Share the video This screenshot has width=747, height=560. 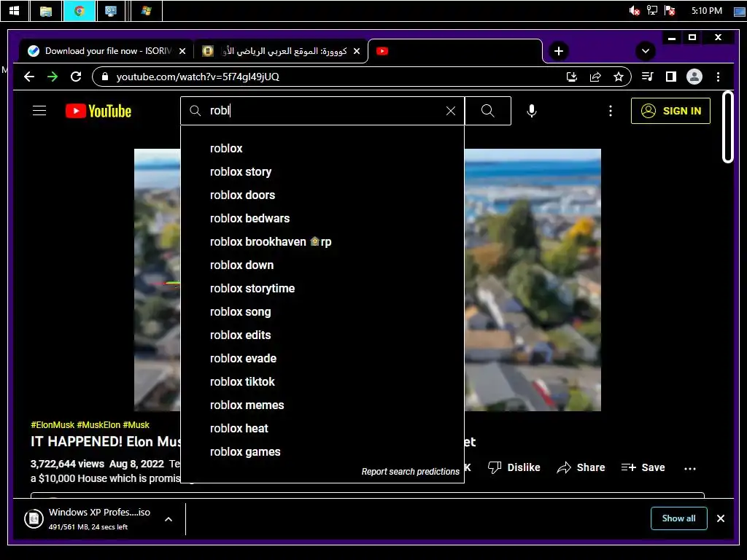point(581,467)
